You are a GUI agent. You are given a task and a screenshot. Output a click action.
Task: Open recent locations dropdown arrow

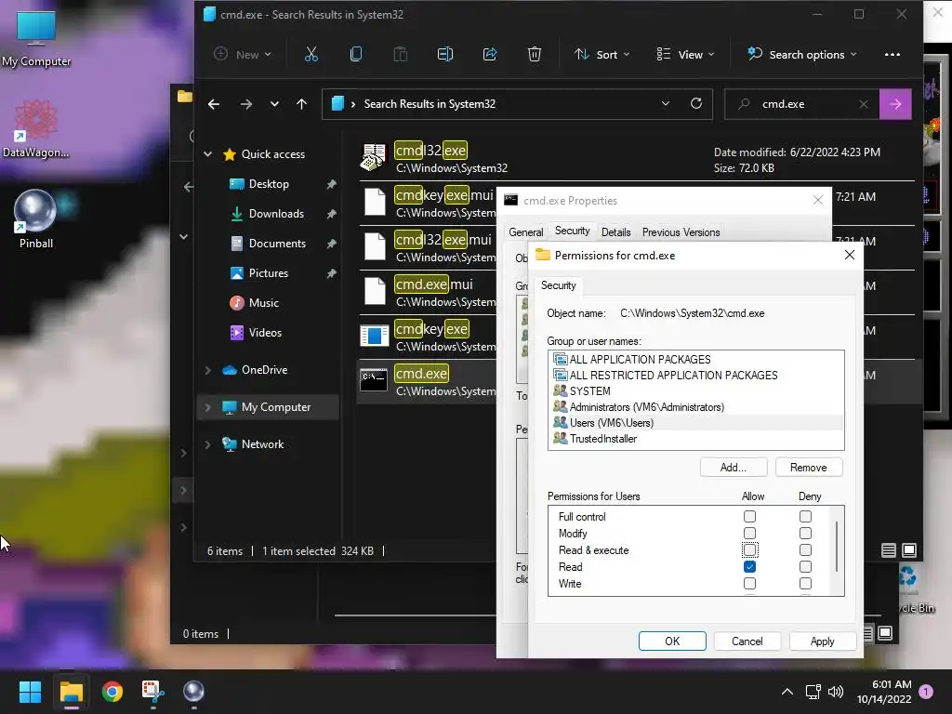coord(274,104)
